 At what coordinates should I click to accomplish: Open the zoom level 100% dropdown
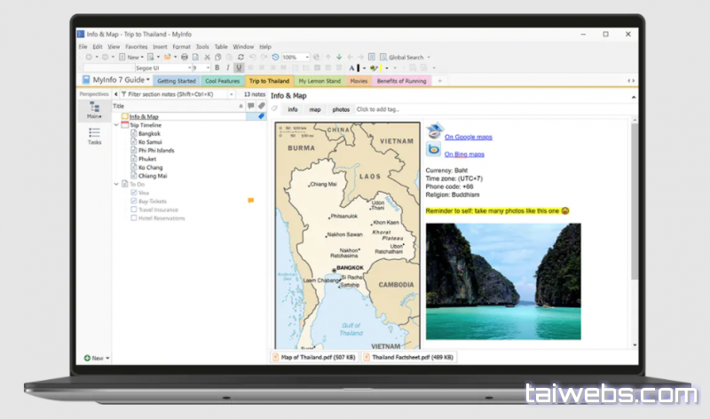pos(307,57)
